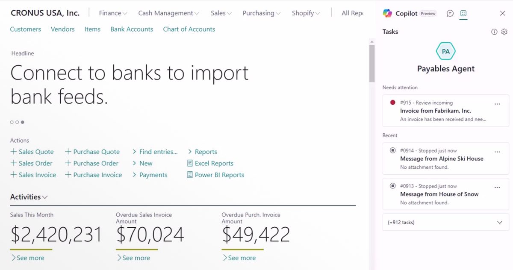Click the red status dot on task #915
Image resolution: width=513 pixels, height=270 pixels.
point(393,103)
